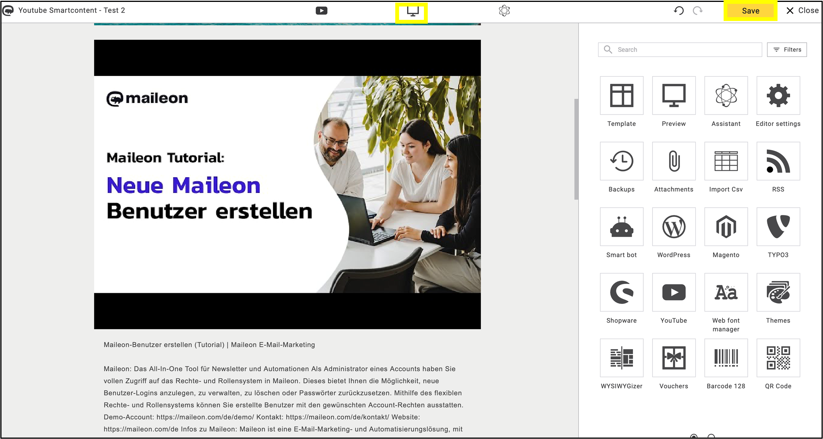Open the RSS feed tile
This screenshot has width=823, height=439.
778,161
